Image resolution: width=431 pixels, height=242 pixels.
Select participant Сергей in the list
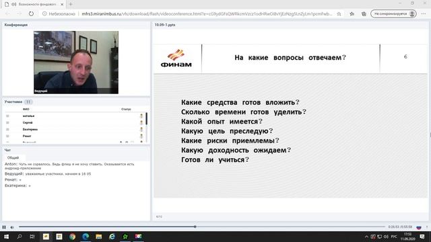click(28, 122)
